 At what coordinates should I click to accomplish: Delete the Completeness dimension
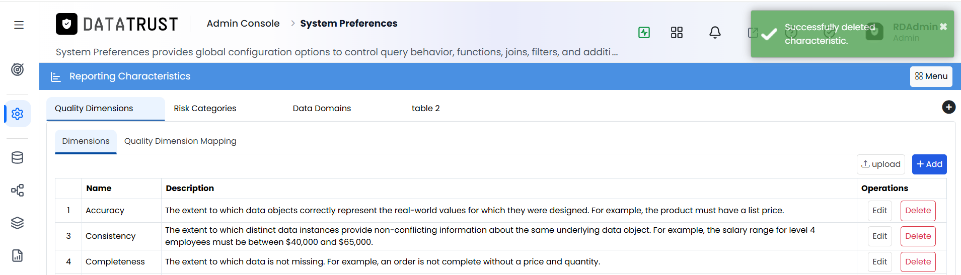pyautogui.click(x=918, y=262)
